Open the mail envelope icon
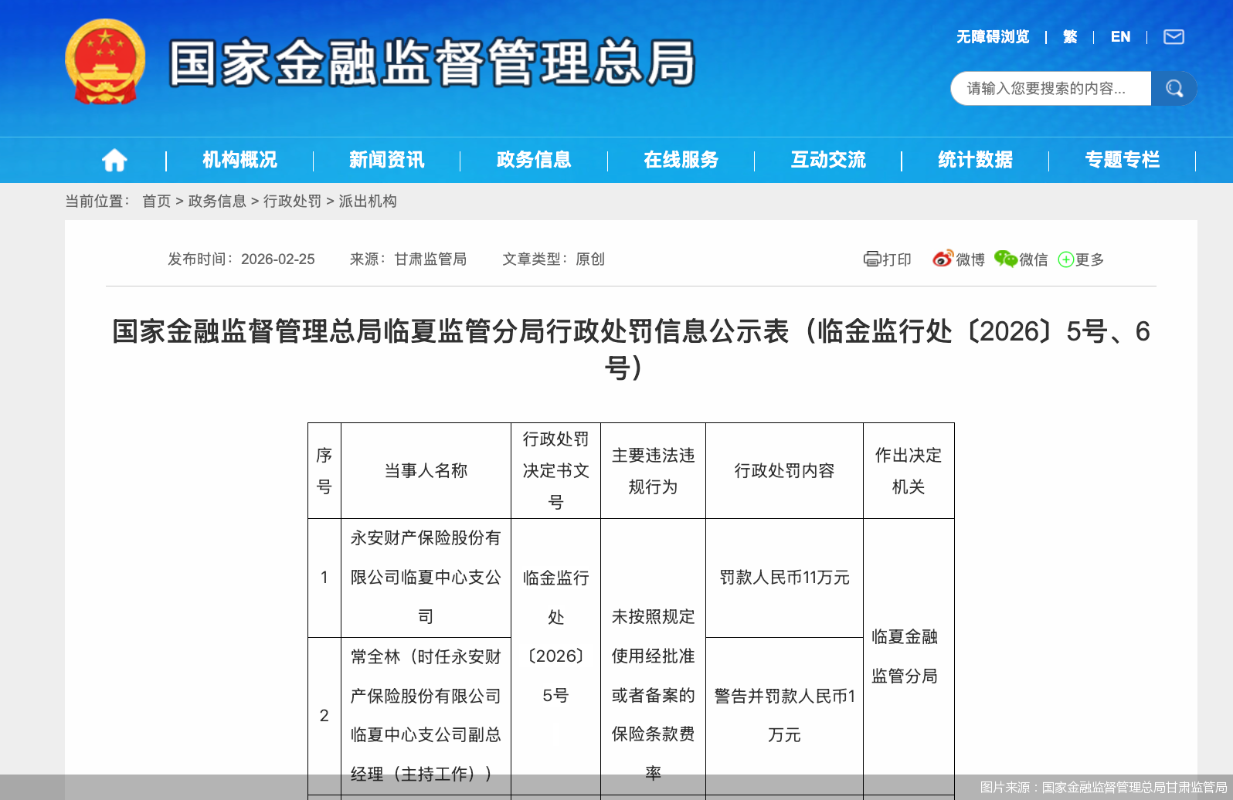Viewport: 1233px width, 800px height. point(1174,37)
